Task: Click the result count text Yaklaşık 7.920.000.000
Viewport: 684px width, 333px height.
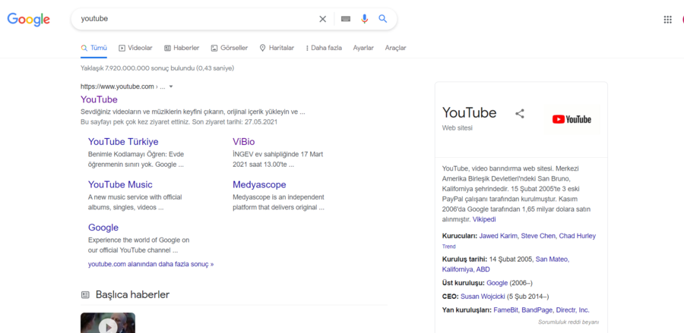Action: point(157,68)
